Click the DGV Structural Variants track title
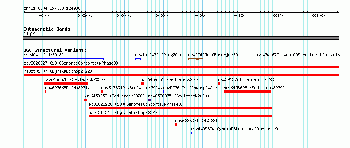This screenshot has height=148, width=350. coord(55,50)
